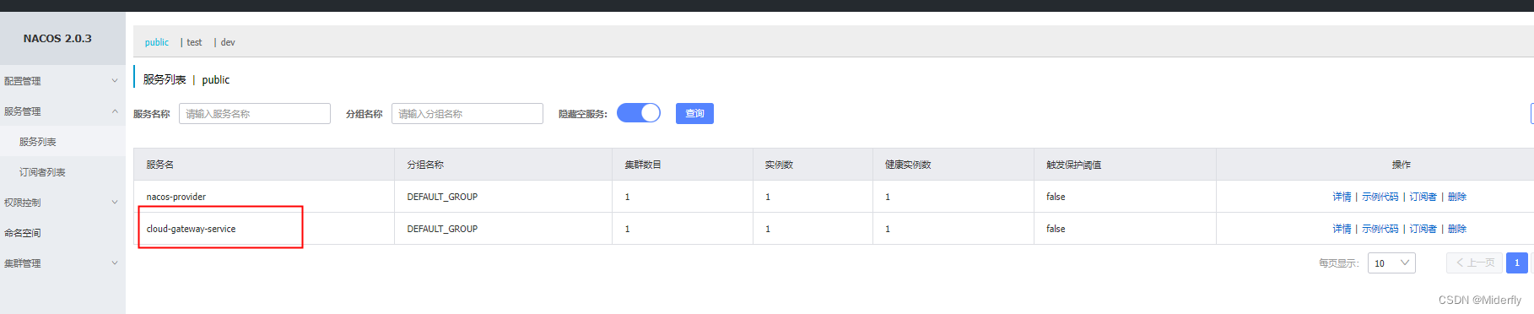Click 删除 for nacos-provider
The width and height of the screenshot is (1534, 314).
click(x=1457, y=197)
